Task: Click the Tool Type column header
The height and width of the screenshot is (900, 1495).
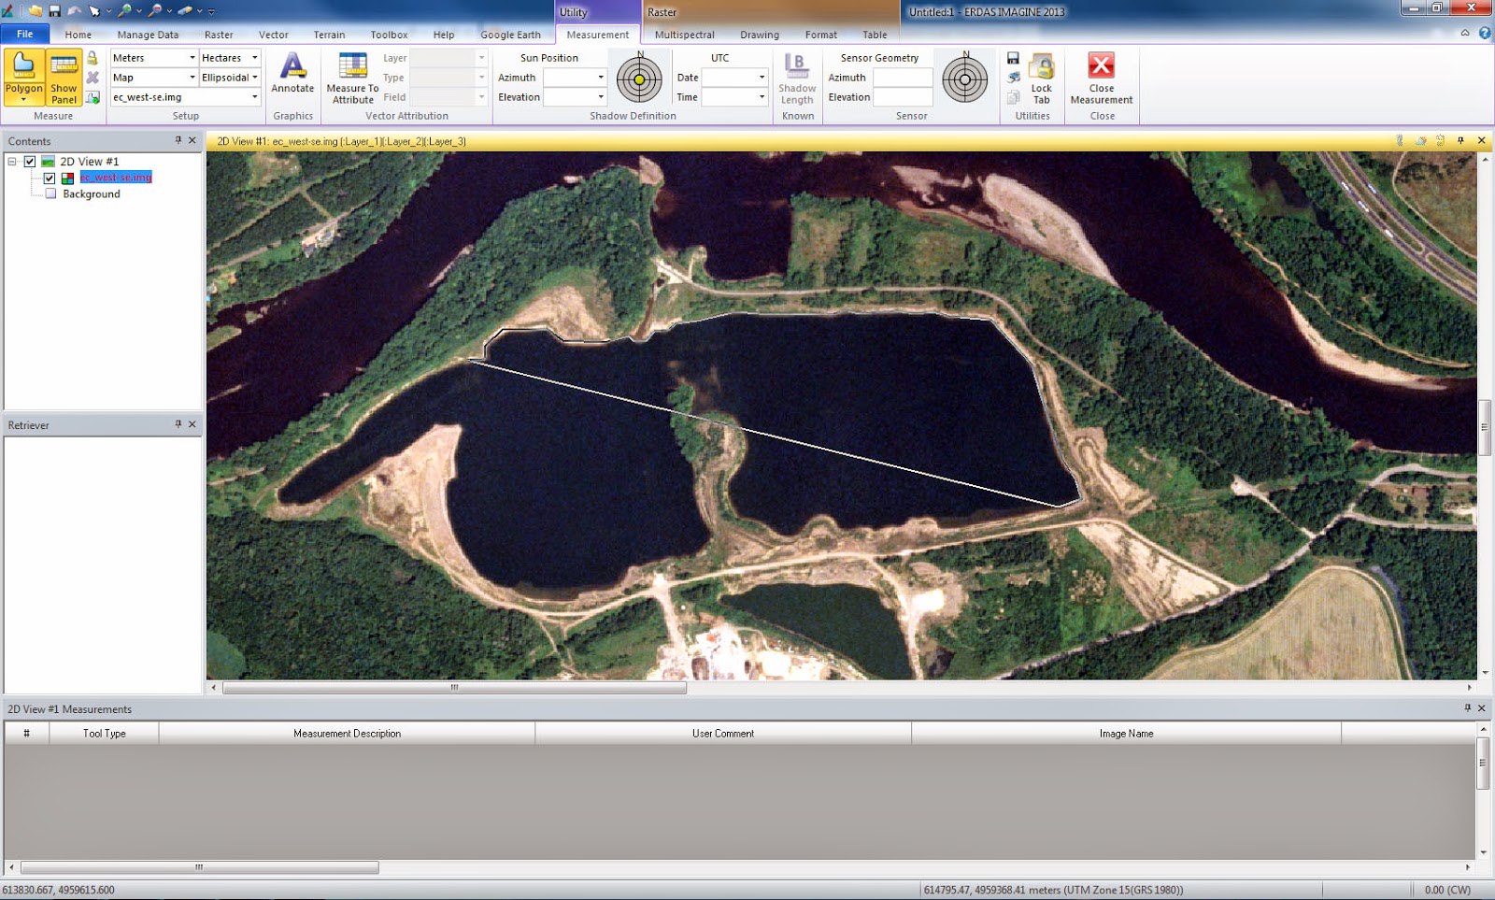Action: (104, 734)
